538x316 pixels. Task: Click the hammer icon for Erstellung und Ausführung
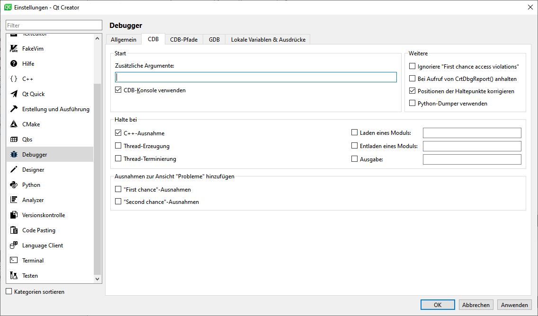pyautogui.click(x=14, y=109)
